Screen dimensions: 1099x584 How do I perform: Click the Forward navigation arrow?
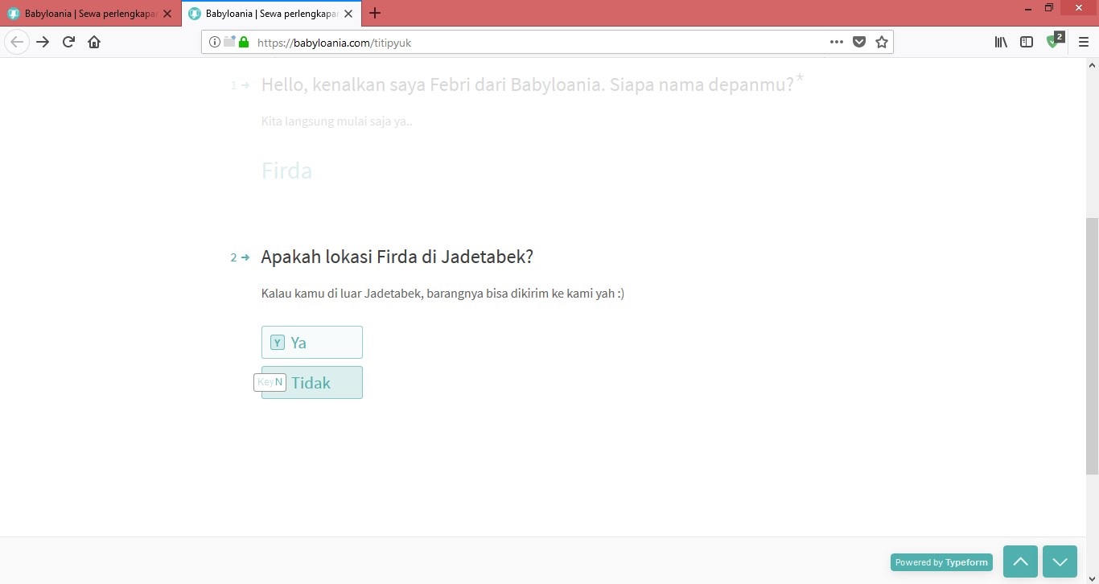tap(43, 42)
